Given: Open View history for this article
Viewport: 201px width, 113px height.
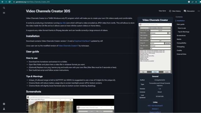Looking at the screenshot, I should [x=175, y=11].
